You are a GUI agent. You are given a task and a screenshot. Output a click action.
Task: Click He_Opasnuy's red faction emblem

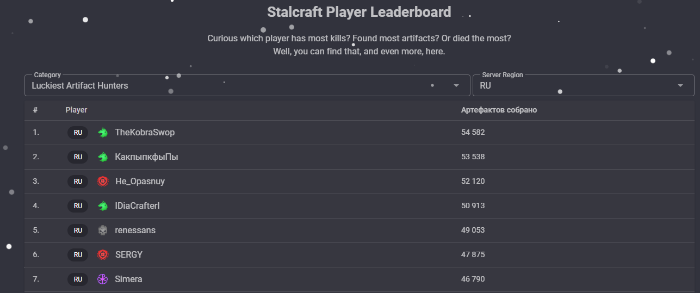pos(103,182)
